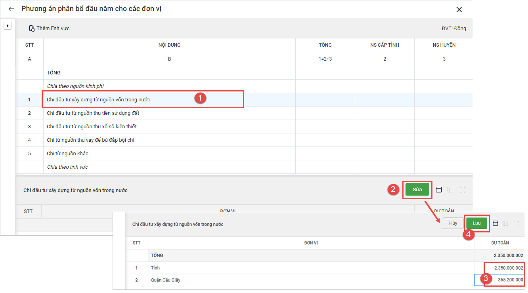
Task: Select the 'Chi từ nguồn khác' row
Action: pos(244,154)
